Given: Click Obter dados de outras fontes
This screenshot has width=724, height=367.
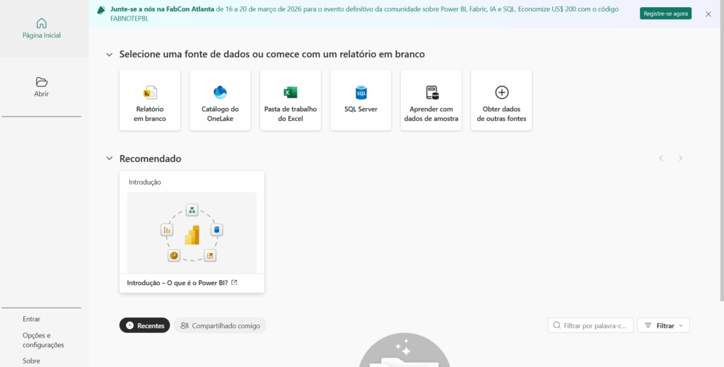Looking at the screenshot, I should click(x=501, y=100).
